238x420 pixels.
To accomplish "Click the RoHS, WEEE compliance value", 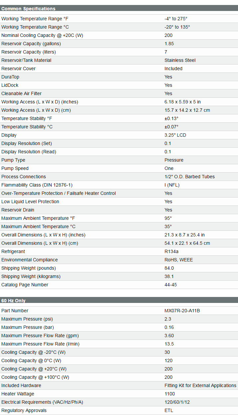I will pos(178,260).
